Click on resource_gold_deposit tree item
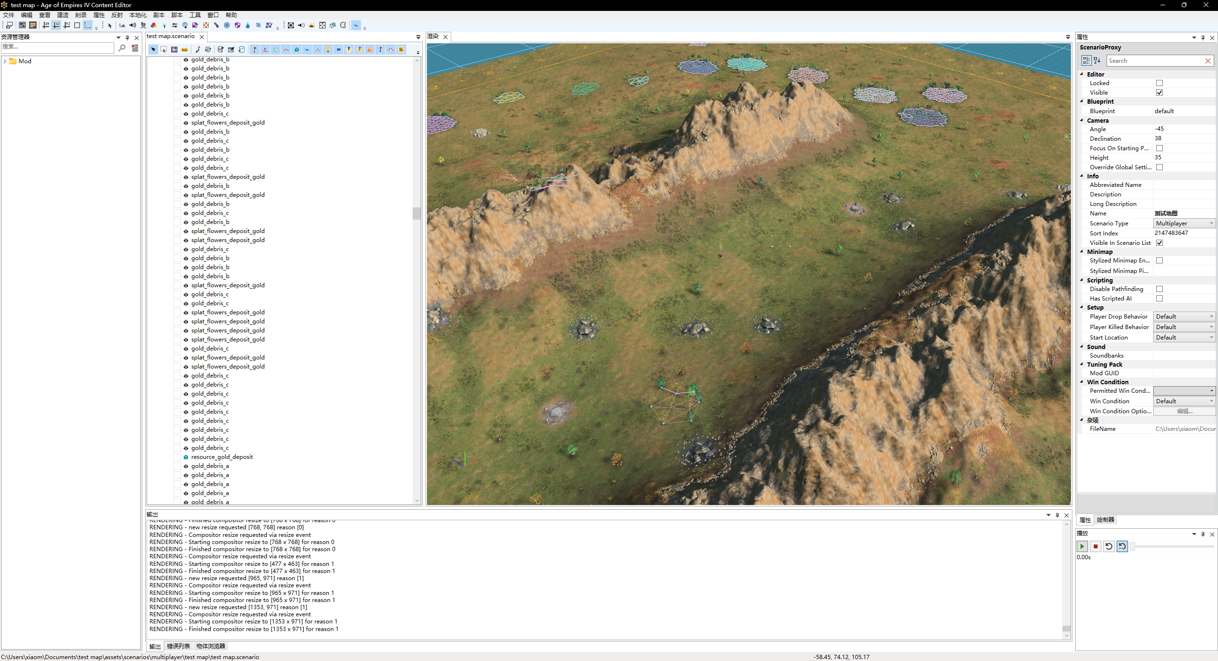 coord(222,456)
